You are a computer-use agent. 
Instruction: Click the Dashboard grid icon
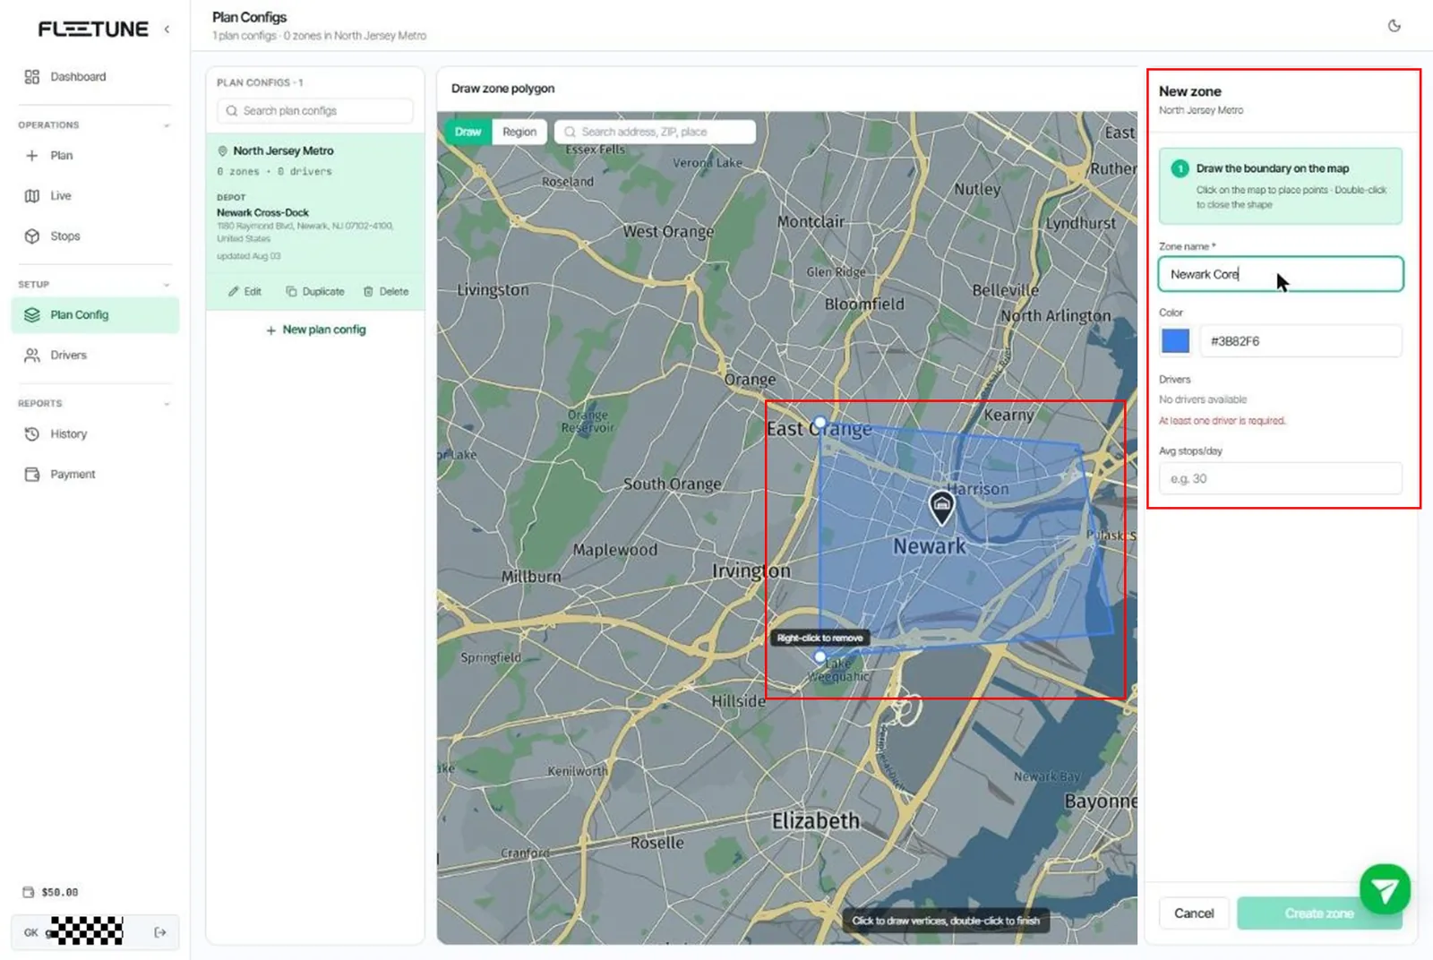click(32, 77)
